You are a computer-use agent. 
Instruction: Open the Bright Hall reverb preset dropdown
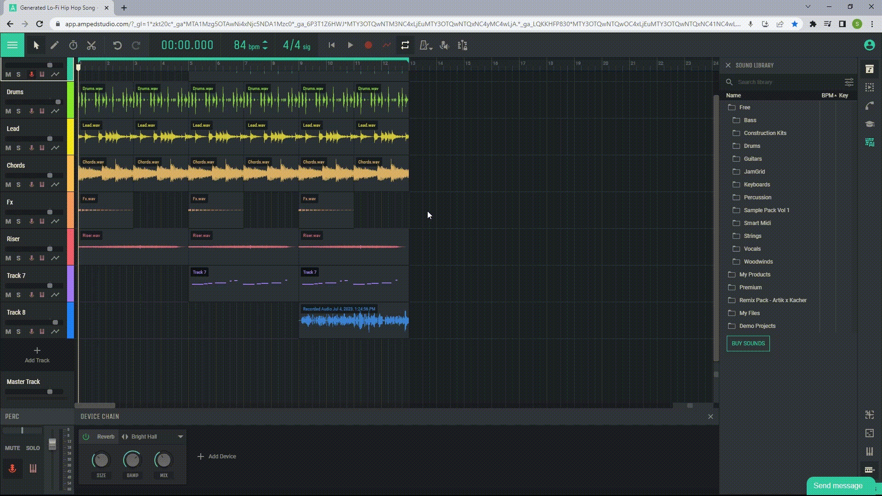click(181, 436)
